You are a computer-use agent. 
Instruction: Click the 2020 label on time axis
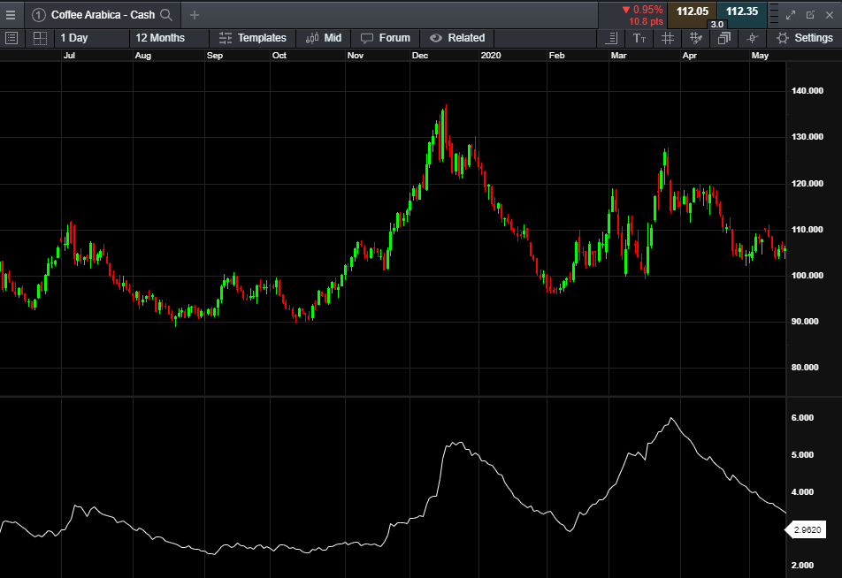491,56
